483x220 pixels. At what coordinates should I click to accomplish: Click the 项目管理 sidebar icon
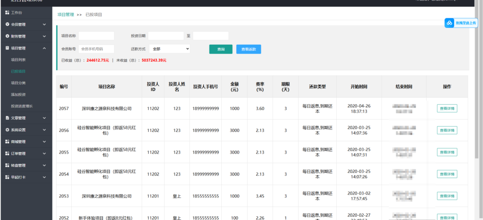8,48
